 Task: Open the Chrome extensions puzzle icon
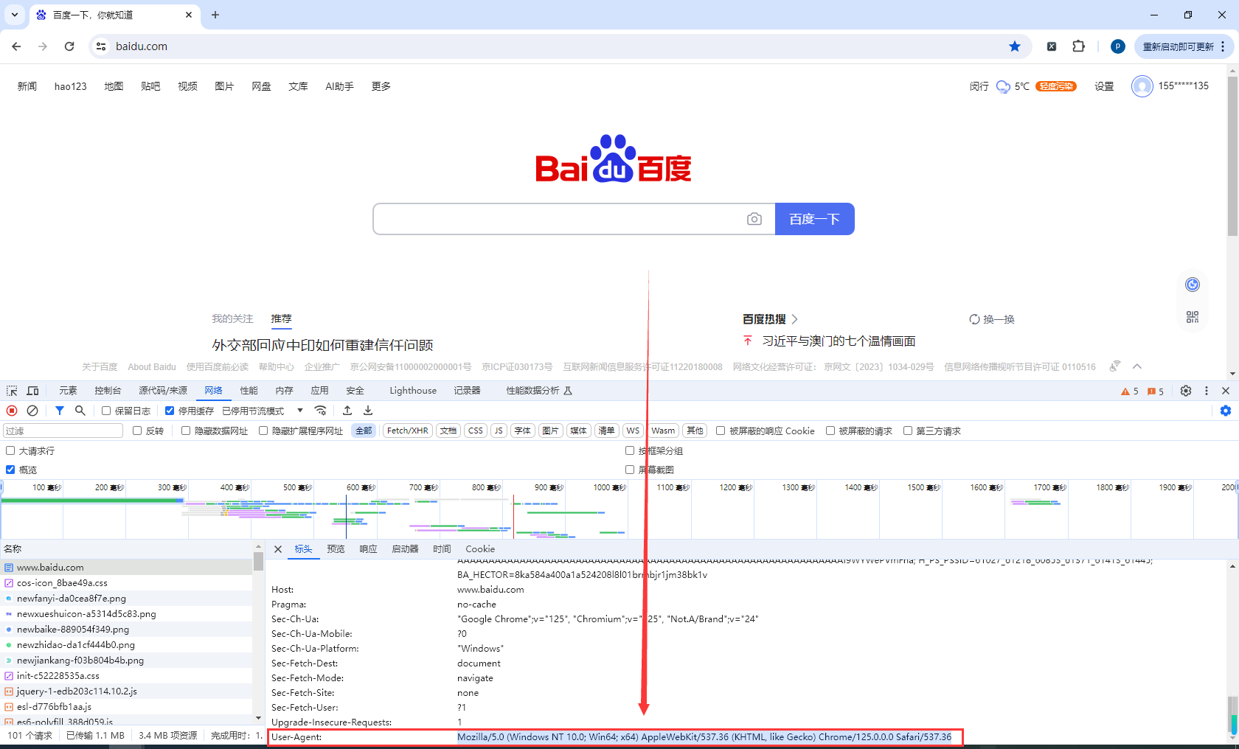coord(1078,46)
